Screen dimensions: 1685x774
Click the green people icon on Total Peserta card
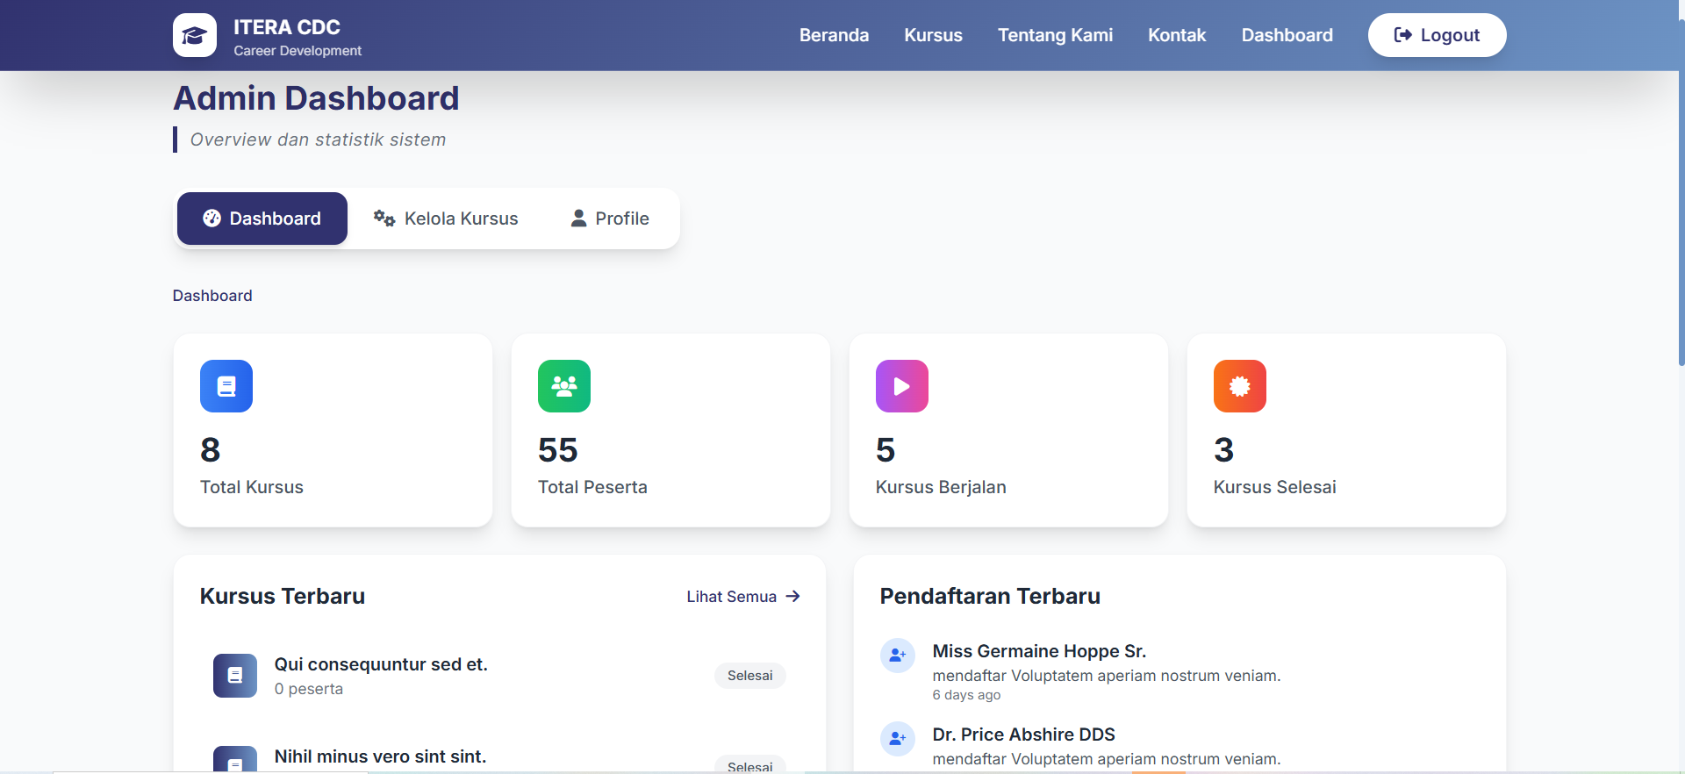pos(564,386)
